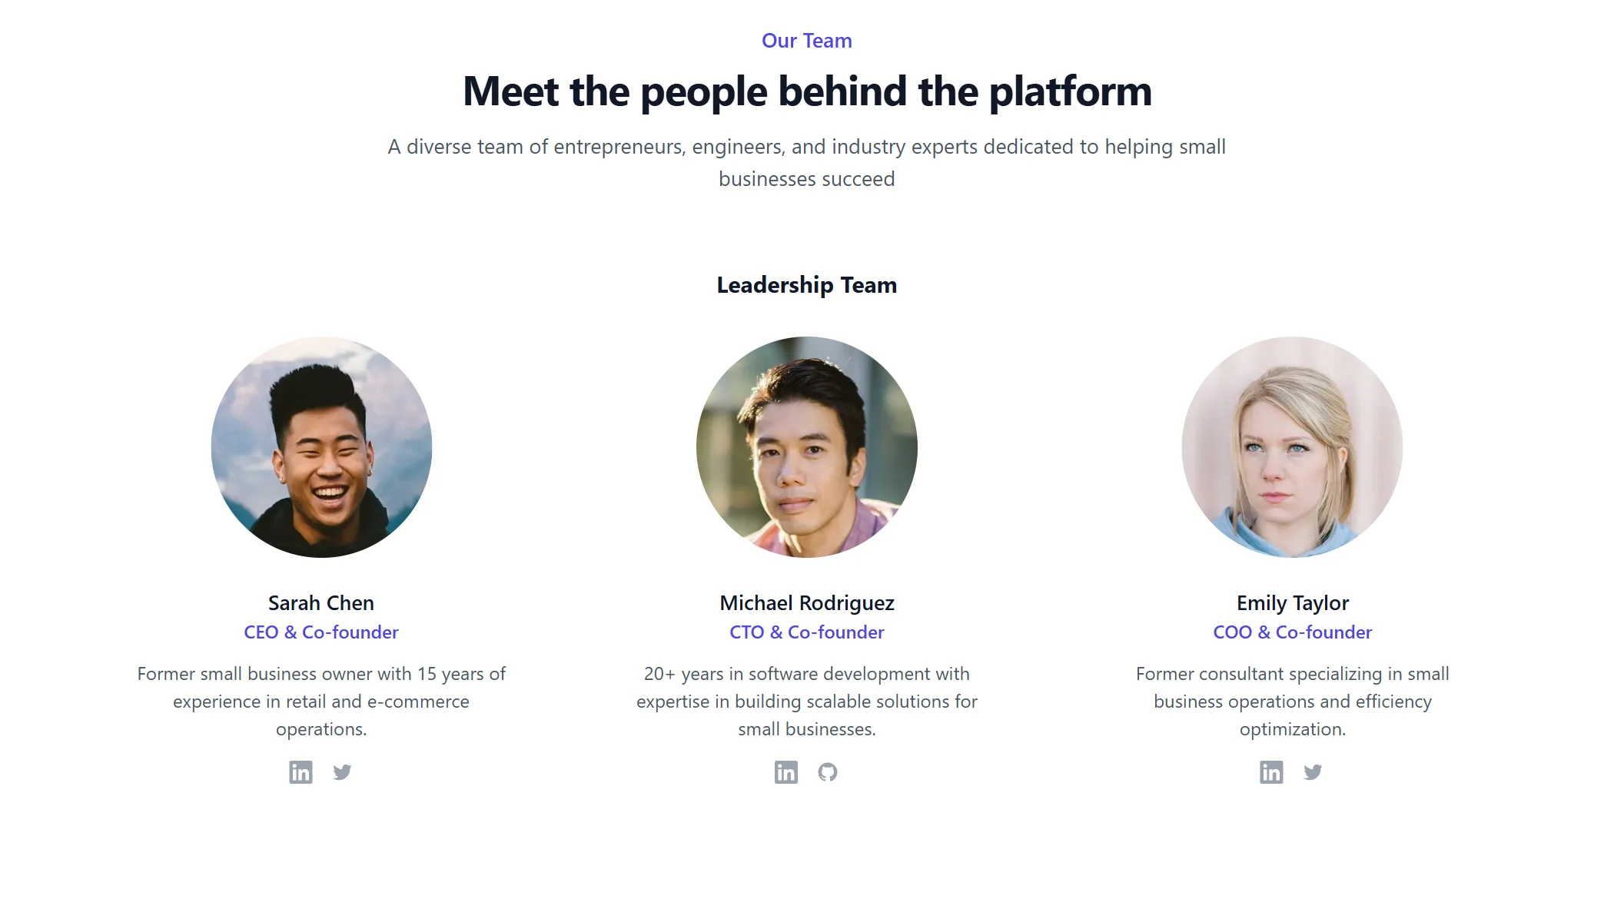Click the Our Team section label
The width and height of the screenshot is (1614, 899).
807,41
